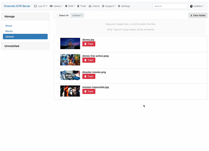The height and width of the screenshot is (151, 209).
Task: Click the disaster-movies.png file name
Action: (x=94, y=72)
